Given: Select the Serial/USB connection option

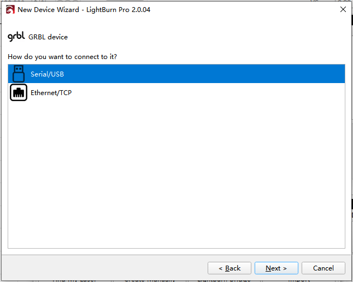Looking at the screenshot, I should click(x=176, y=74).
